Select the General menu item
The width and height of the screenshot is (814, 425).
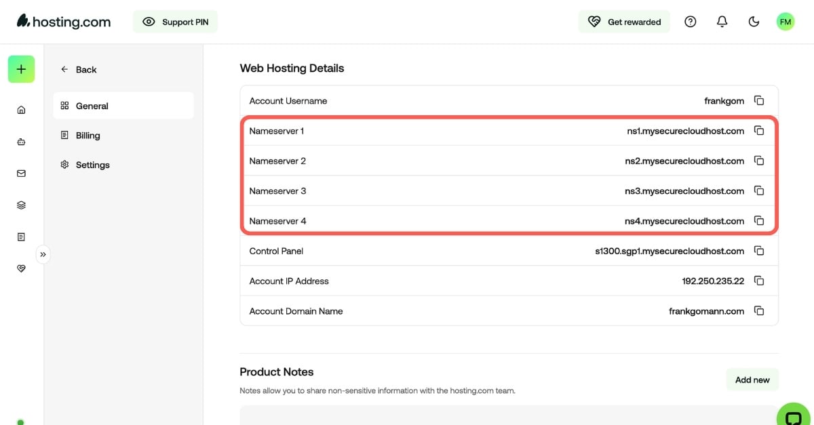point(123,106)
